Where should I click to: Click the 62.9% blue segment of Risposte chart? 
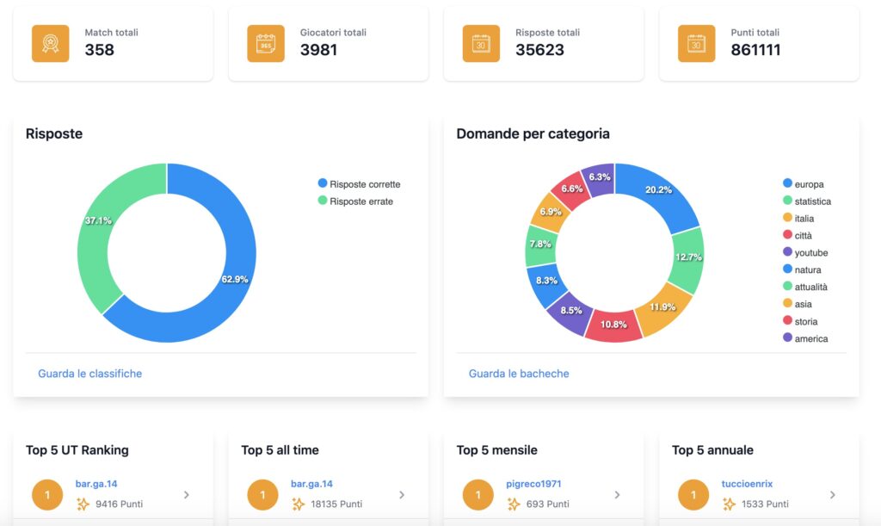tap(233, 281)
